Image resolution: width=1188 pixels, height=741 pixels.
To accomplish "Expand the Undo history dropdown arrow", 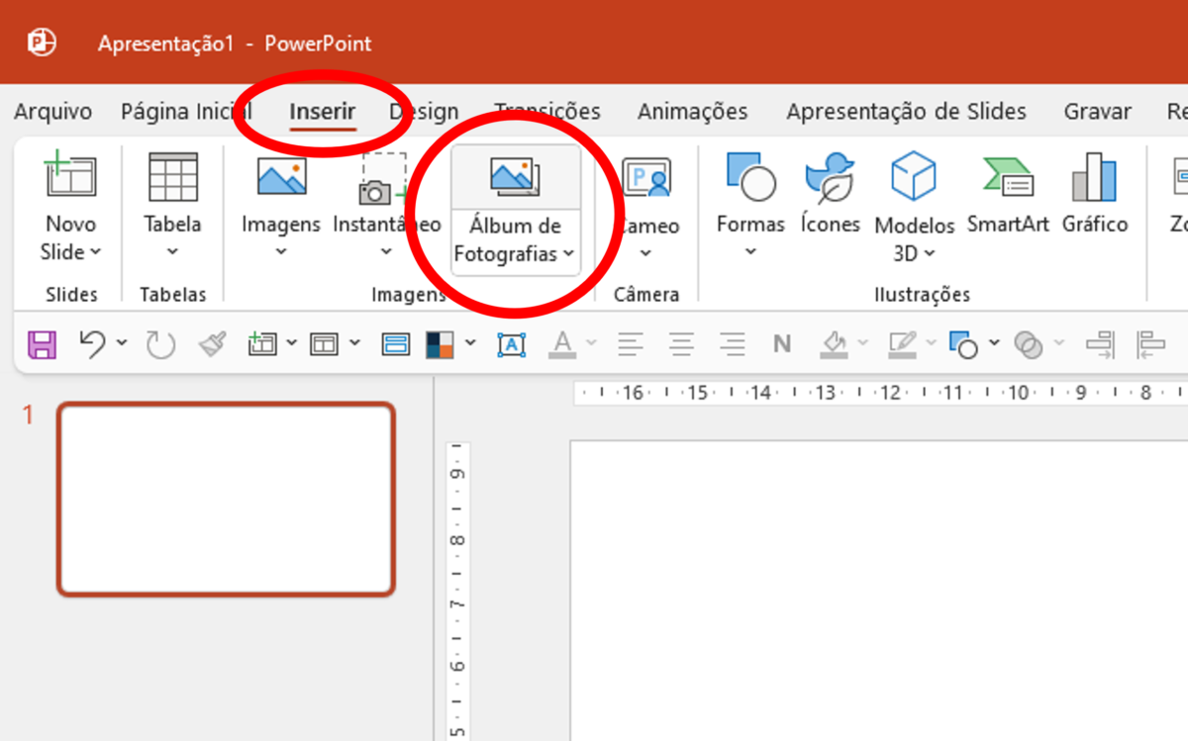I will tap(123, 344).
